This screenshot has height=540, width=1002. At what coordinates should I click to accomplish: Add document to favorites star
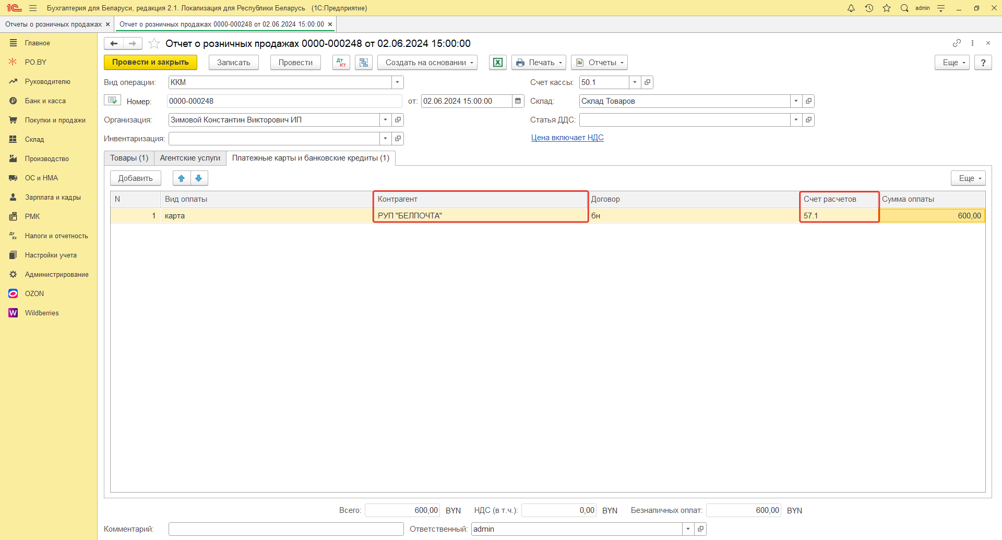pyautogui.click(x=154, y=43)
